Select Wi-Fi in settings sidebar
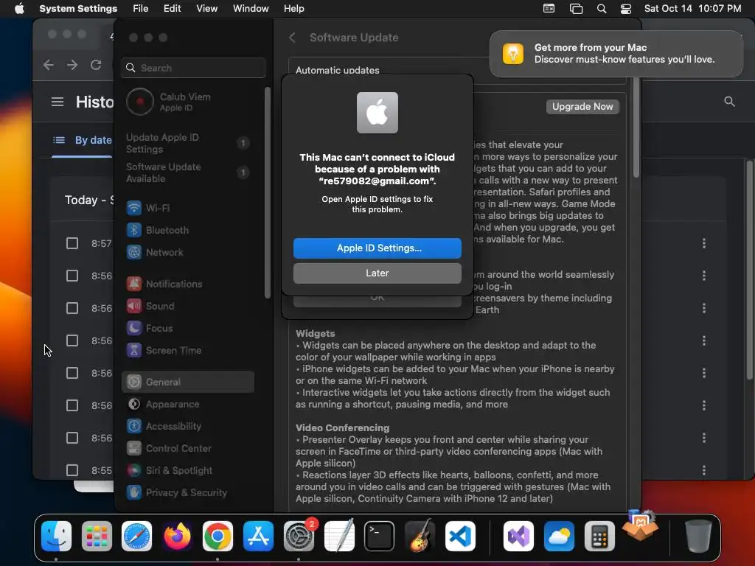This screenshot has height=566, width=755. point(188,208)
